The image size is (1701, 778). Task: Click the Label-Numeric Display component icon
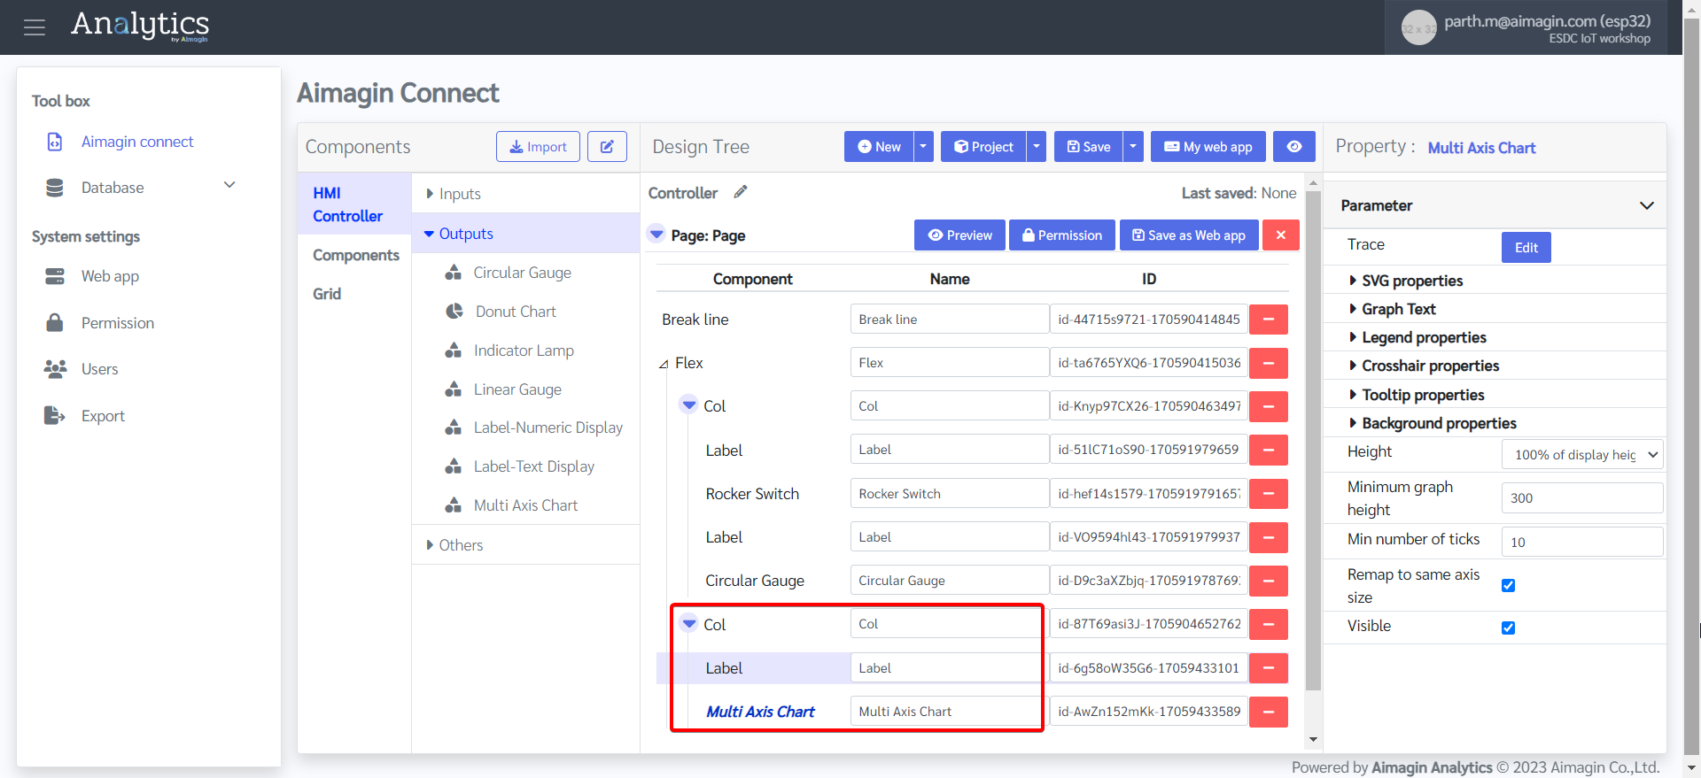pyautogui.click(x=454, y=428)
